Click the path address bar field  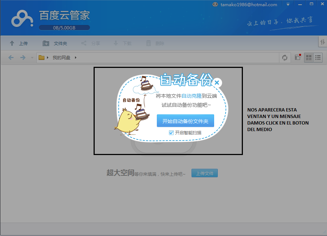coord(158,58)
